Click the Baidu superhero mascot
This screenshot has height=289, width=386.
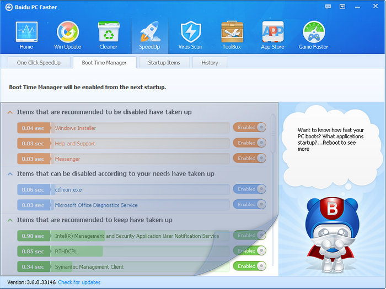click(x=332, y=235)
